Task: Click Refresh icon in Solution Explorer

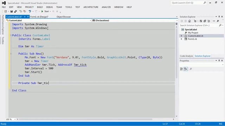Action: [x=201, y=21]
